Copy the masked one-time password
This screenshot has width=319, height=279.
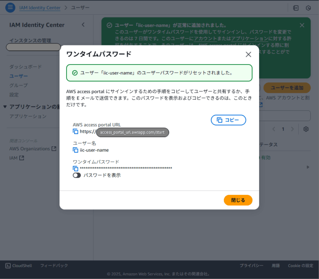75,169
